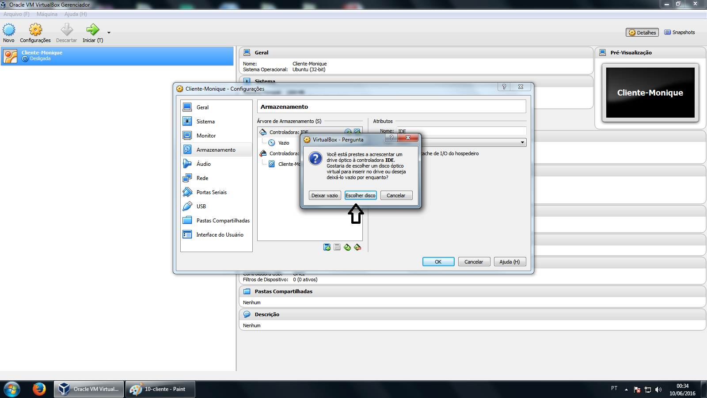This screenshot has width=707, height=398.
Task: Click Controladora IDE row icon
Action: [263, 132]
